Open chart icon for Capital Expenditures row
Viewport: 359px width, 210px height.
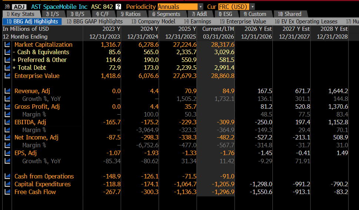[x=7, y=184]
